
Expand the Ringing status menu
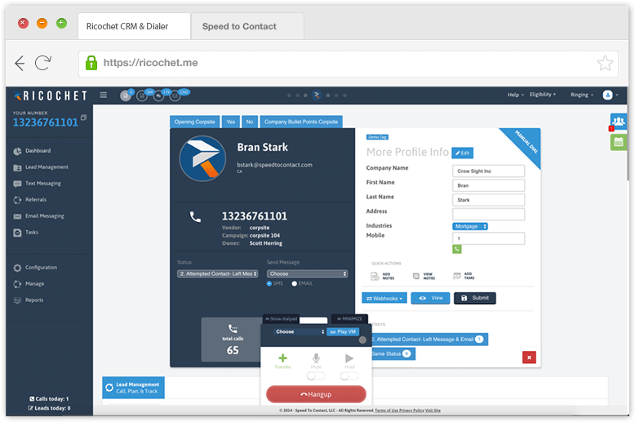click(x=582, y=95)
